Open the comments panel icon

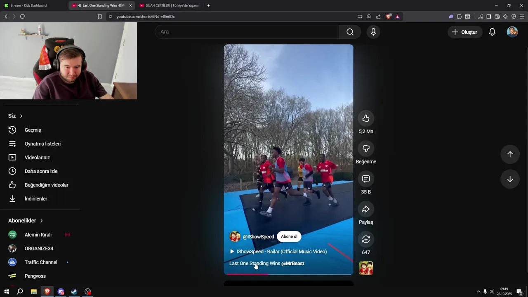[366, 179]
